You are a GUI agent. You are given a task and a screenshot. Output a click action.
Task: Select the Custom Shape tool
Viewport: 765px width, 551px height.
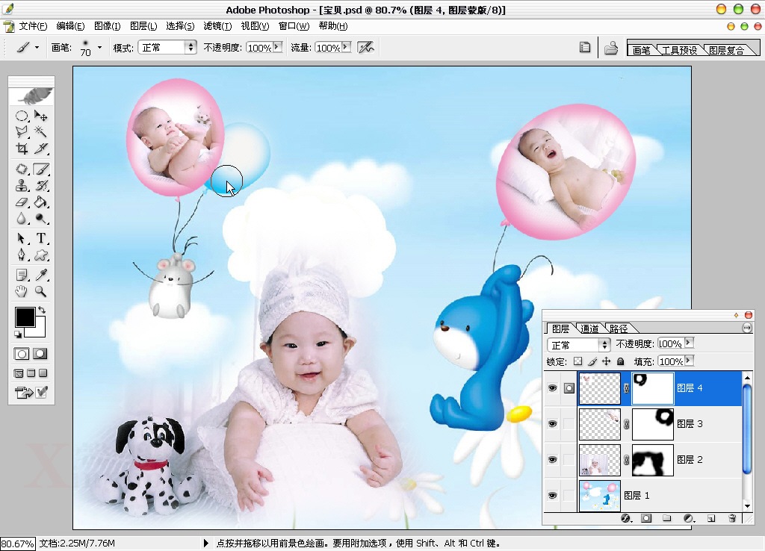[x=41, y=255]
